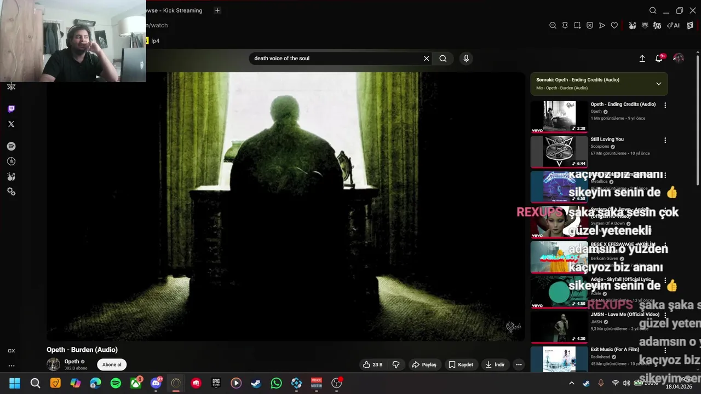Pin the page with the pinboard icon

point(565,25)
